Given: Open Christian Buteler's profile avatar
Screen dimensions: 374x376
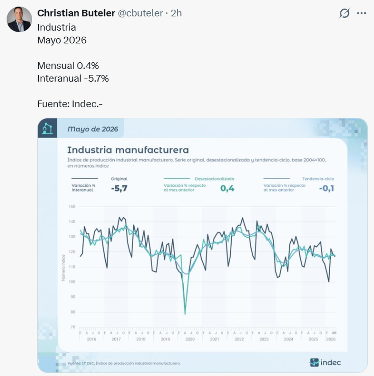Looking at the screenshot, I should coord(19,19).
